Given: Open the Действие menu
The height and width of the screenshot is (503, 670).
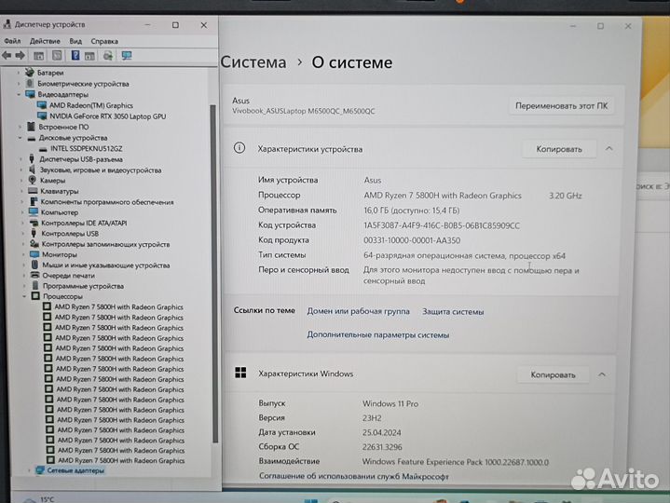Looking at the screenshot, I should click(45, 41).
